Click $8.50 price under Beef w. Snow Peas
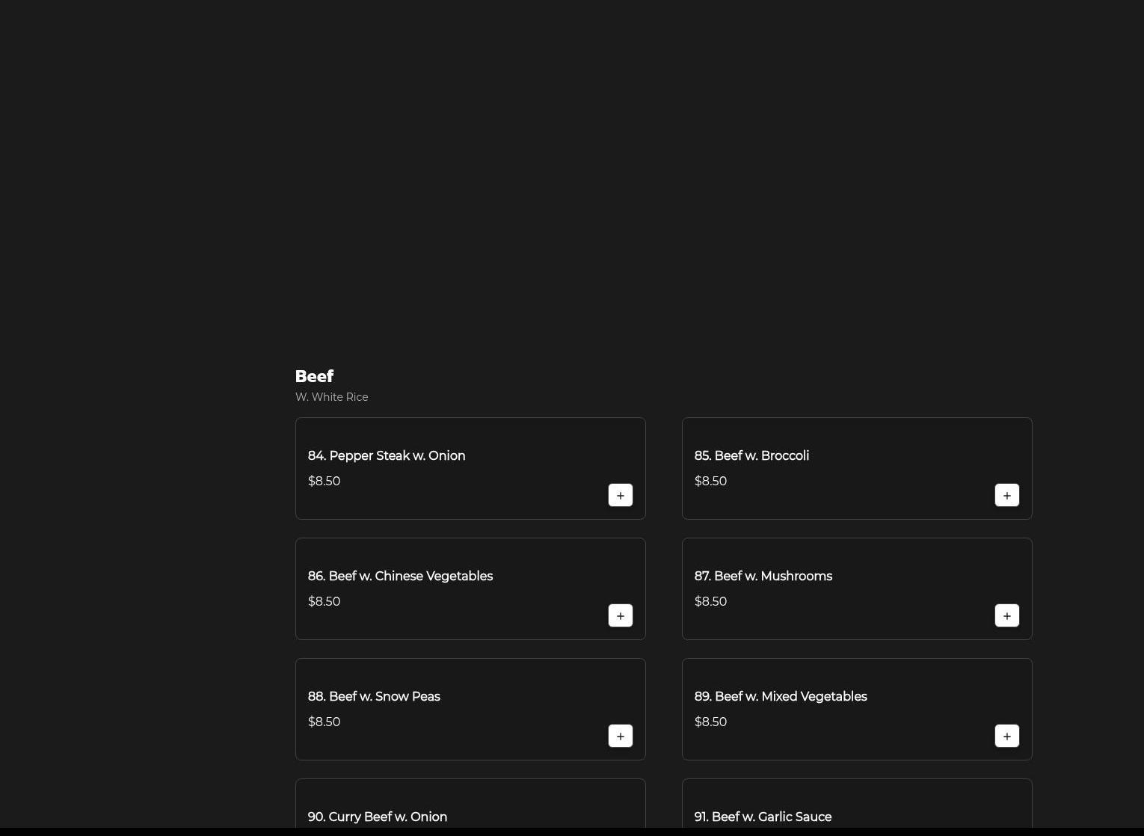The width and height of the screenshot is (1144, 836). pos(324,722)
